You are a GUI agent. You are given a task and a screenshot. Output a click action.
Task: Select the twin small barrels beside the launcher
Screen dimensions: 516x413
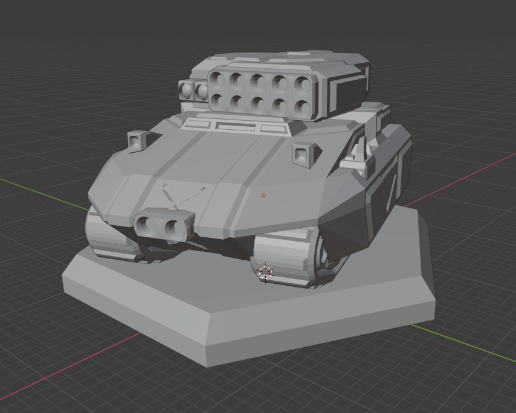point(193,91)
